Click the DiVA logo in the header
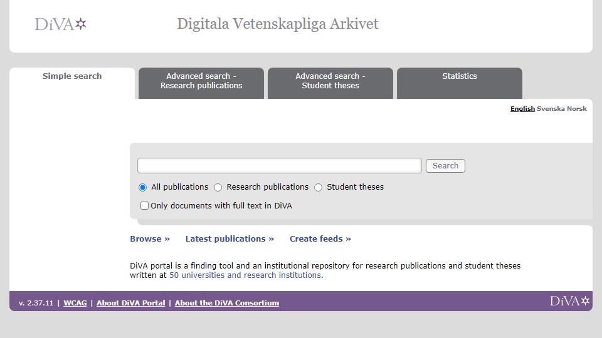The height and width of the screenshot is (338, 602). (x=61, y=24)
